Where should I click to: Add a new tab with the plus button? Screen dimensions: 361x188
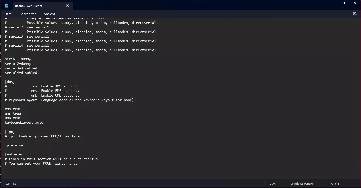(79, 6)
